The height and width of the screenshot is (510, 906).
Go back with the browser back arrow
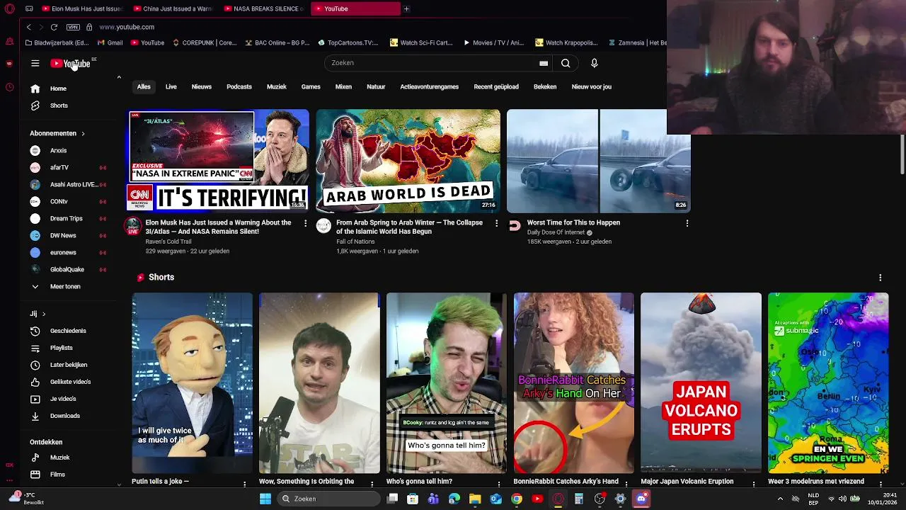pos(28,27)
